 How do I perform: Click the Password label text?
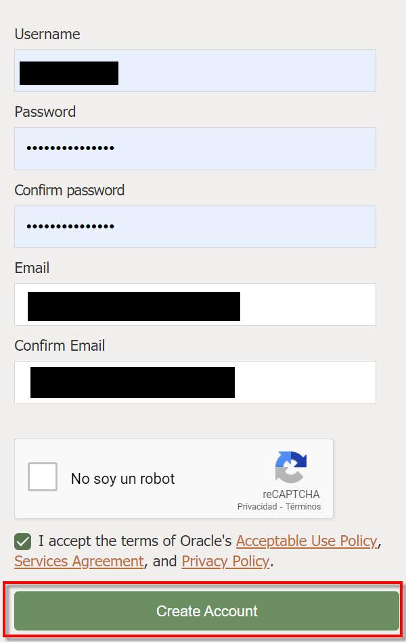[45, 112]
